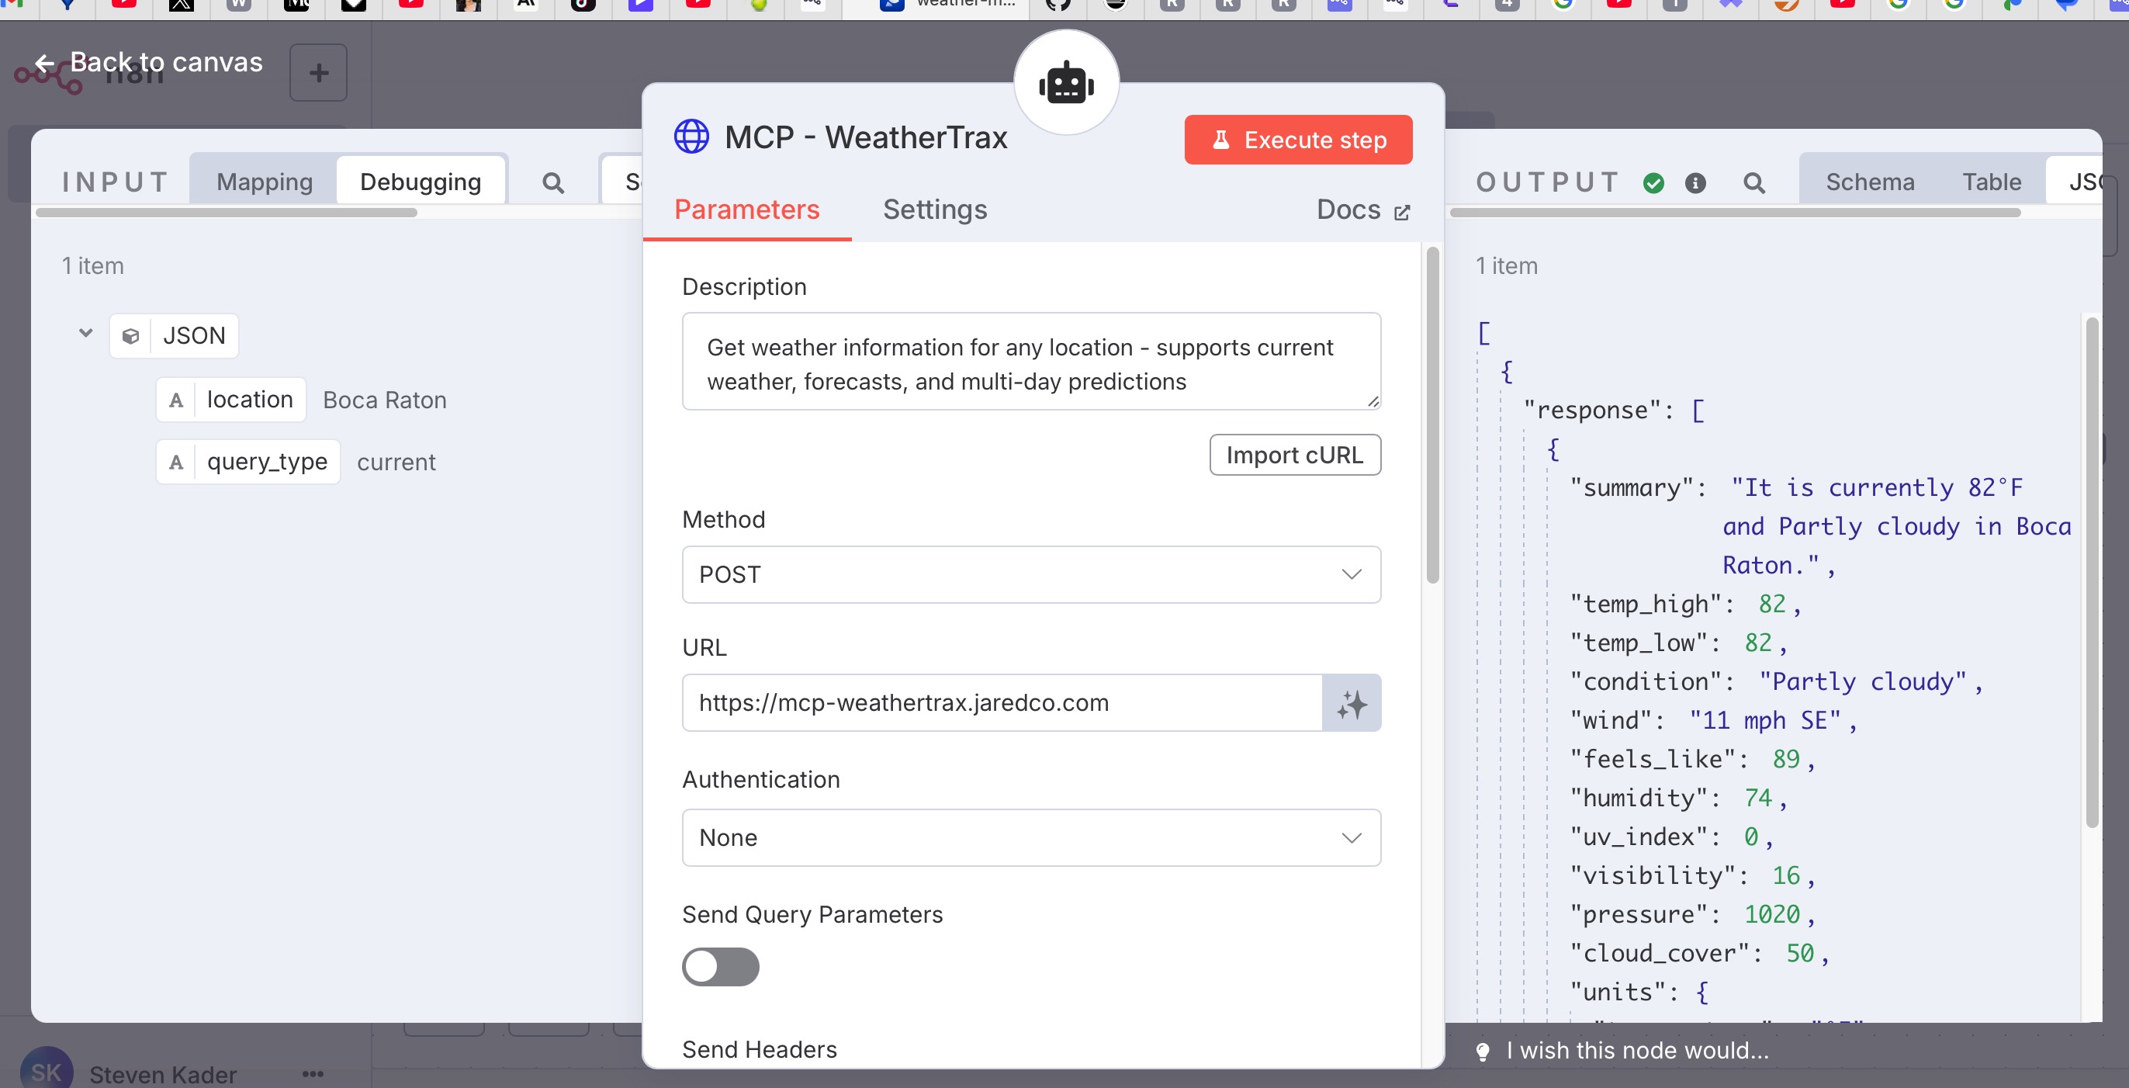Click the X (Twitter) tab icon in browser bar
2129x1088 pixels.
(x=181, y=5)
